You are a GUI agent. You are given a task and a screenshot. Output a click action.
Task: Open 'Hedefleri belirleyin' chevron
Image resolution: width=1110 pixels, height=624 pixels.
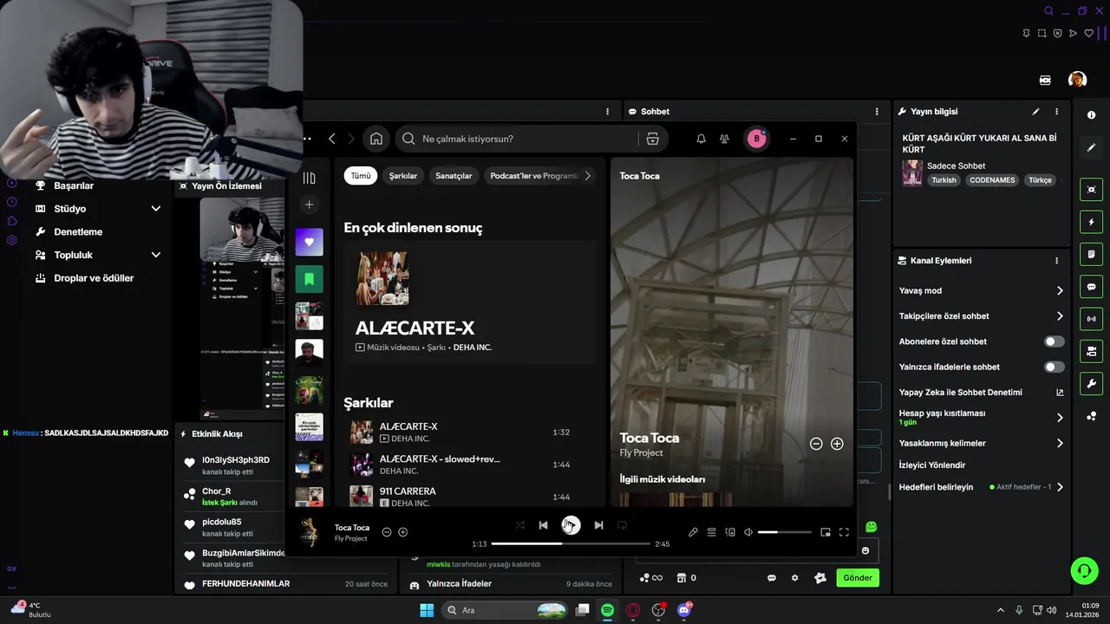1060,487
